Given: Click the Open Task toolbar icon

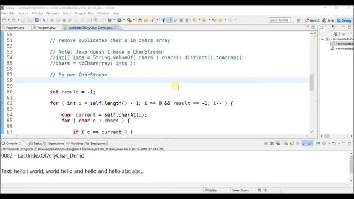Looking at the screenshot, I should pyautogui.click(x=146, y=20).
